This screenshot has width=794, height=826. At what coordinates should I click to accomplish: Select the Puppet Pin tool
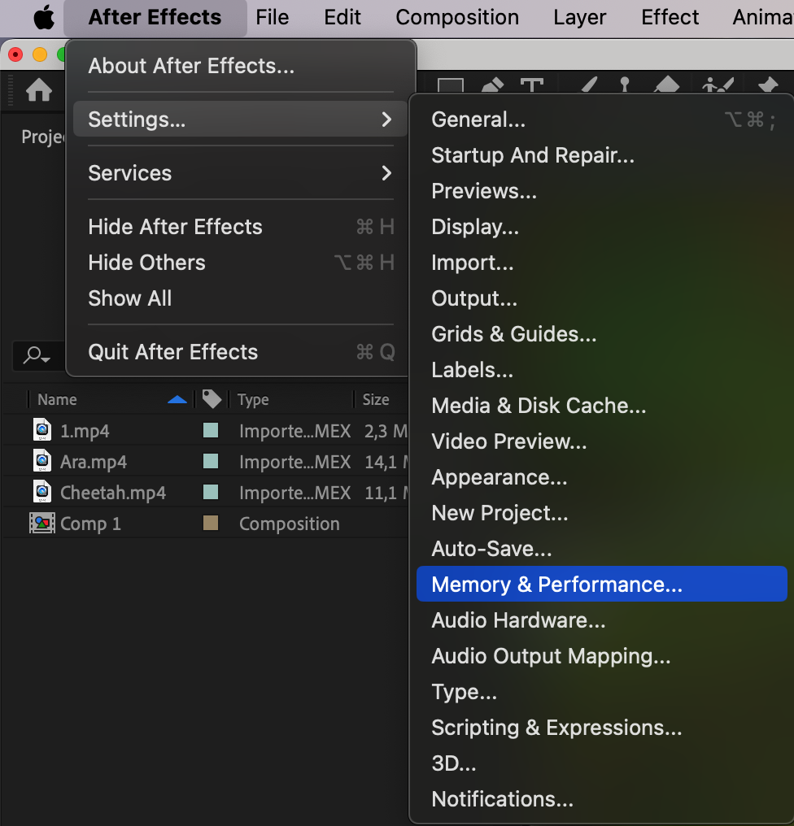click(767, 88)
